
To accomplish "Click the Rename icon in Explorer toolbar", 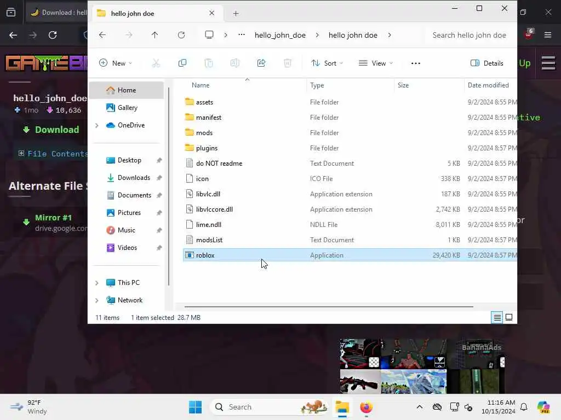I will click(234, 63).
